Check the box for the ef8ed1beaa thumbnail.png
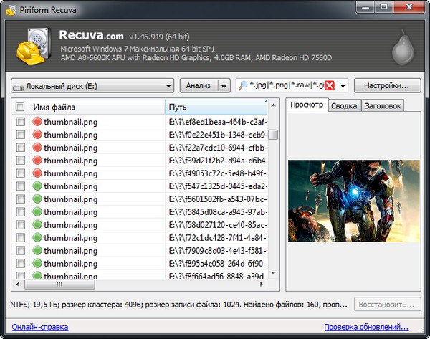Image resolution: width=430 pixels, height=339 pixels. 21,122
